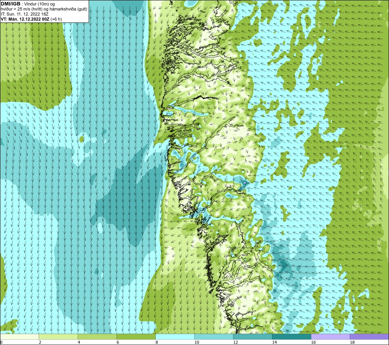The width and height of the screenshot is (389, 345).
Task: Click the 'Vindur (10m) og' label
Action: [39, 4]
